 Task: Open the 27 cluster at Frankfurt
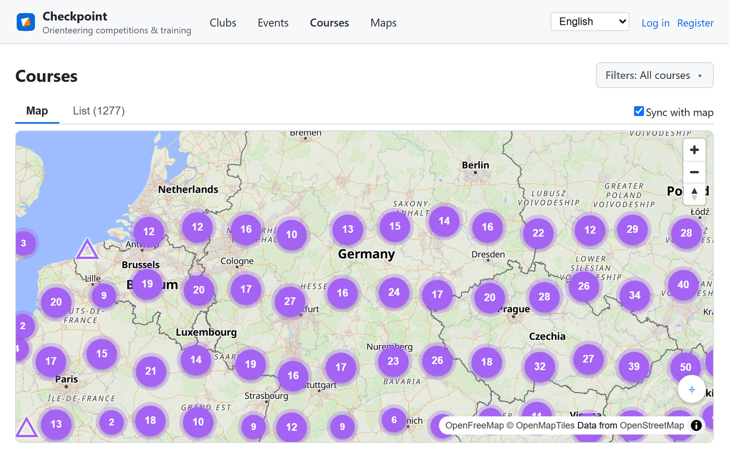click(290, 301)
